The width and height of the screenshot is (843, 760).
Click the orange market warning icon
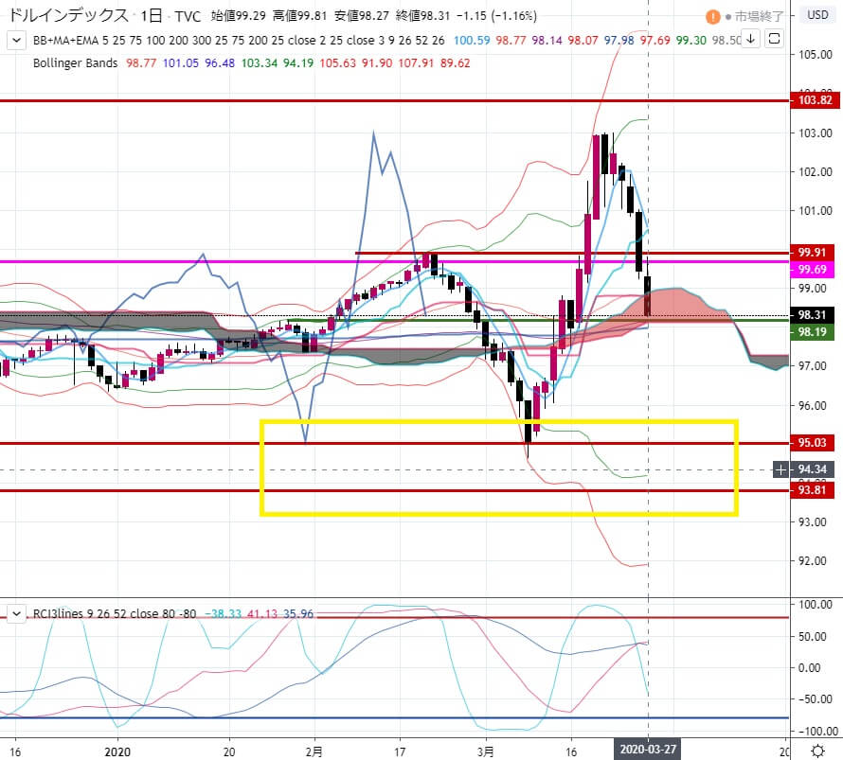(x=713, y=17)
